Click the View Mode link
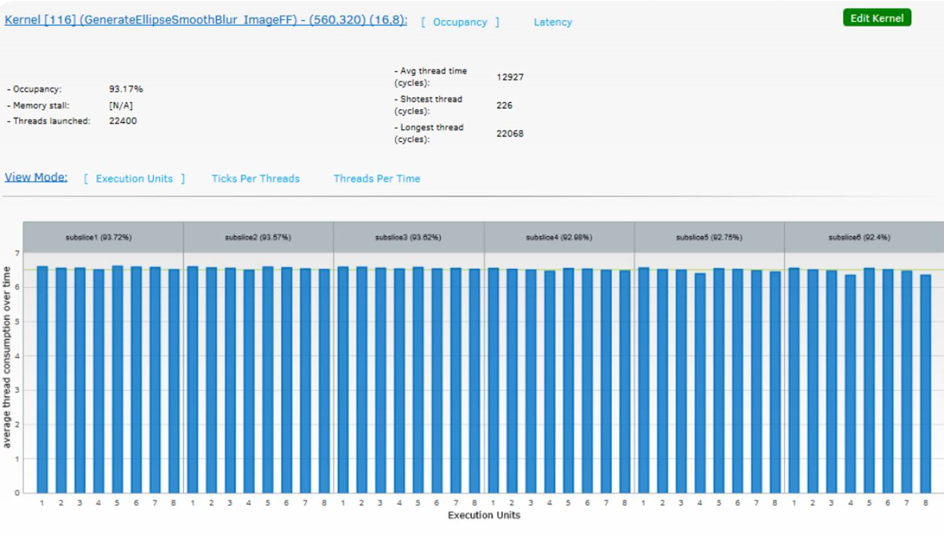Screen dimensions: 944x536 tap(36, 177)
